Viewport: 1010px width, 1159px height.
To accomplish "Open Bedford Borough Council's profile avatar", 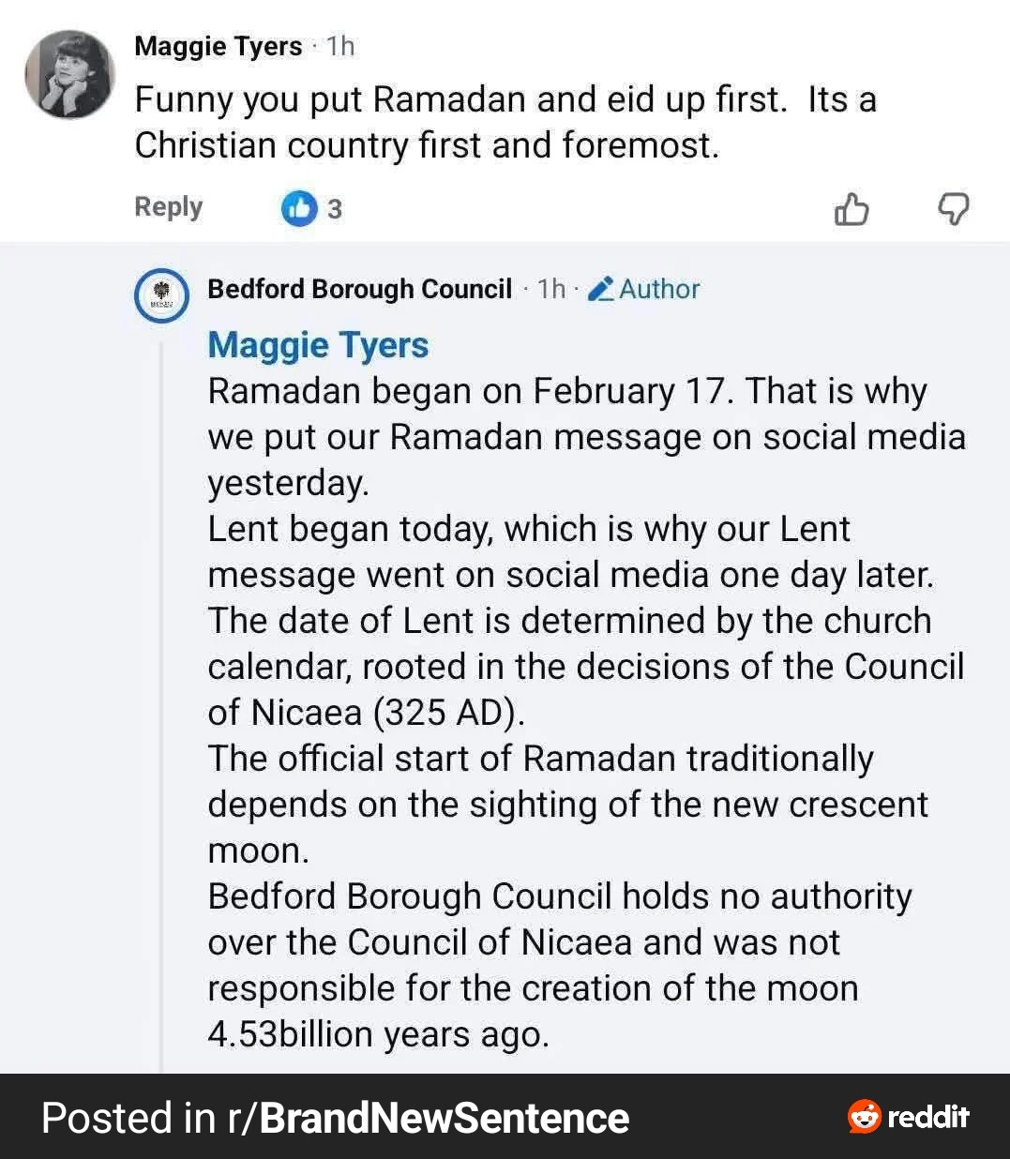I will coord(163,294).
